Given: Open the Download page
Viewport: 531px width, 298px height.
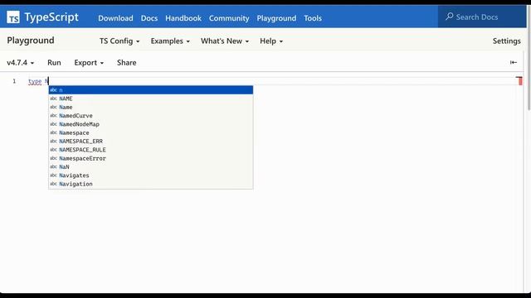Looking at the screenshot, I should [x=115, y=18].
